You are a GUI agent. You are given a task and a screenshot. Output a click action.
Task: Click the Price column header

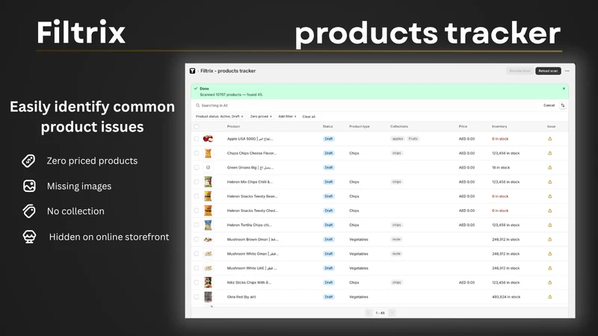coord(463,126)
